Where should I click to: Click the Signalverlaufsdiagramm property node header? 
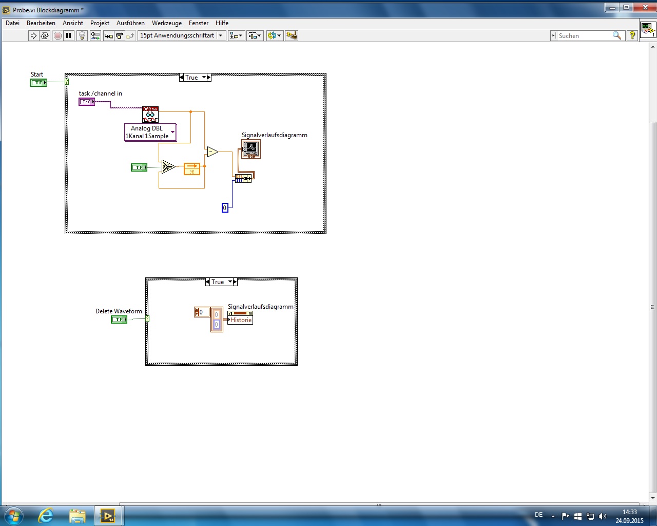tap(240, 313)
